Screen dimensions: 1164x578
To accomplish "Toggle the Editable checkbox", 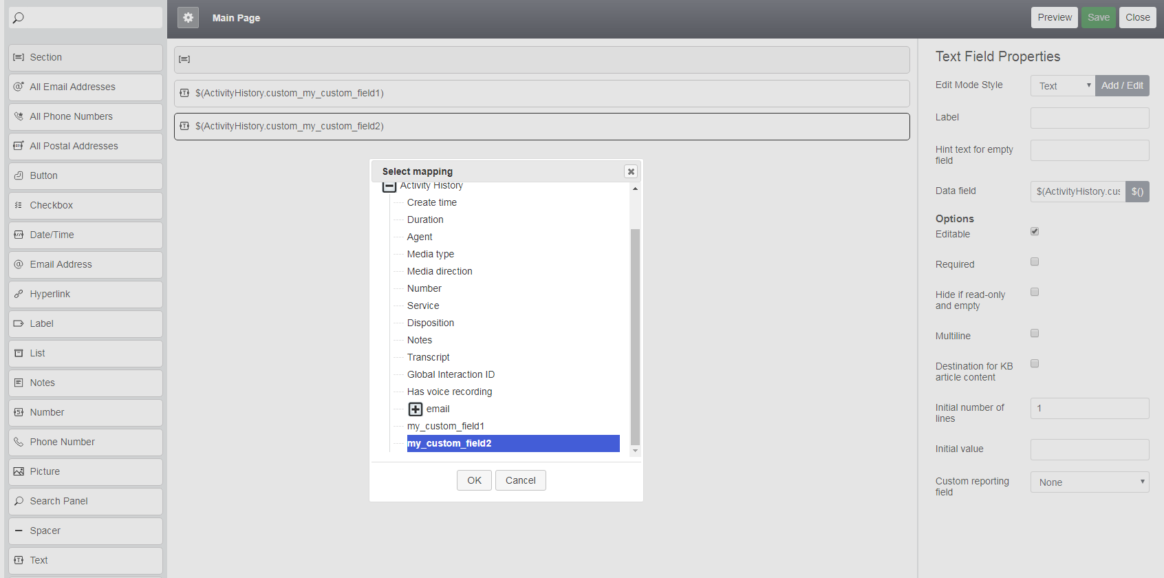I will (1035, 231).
